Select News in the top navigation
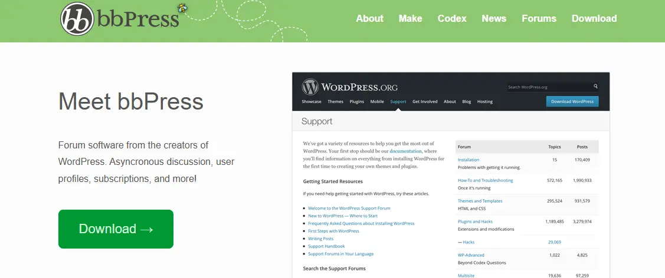The width and height of the screenshot is (665, 278). tap(494, 18)
